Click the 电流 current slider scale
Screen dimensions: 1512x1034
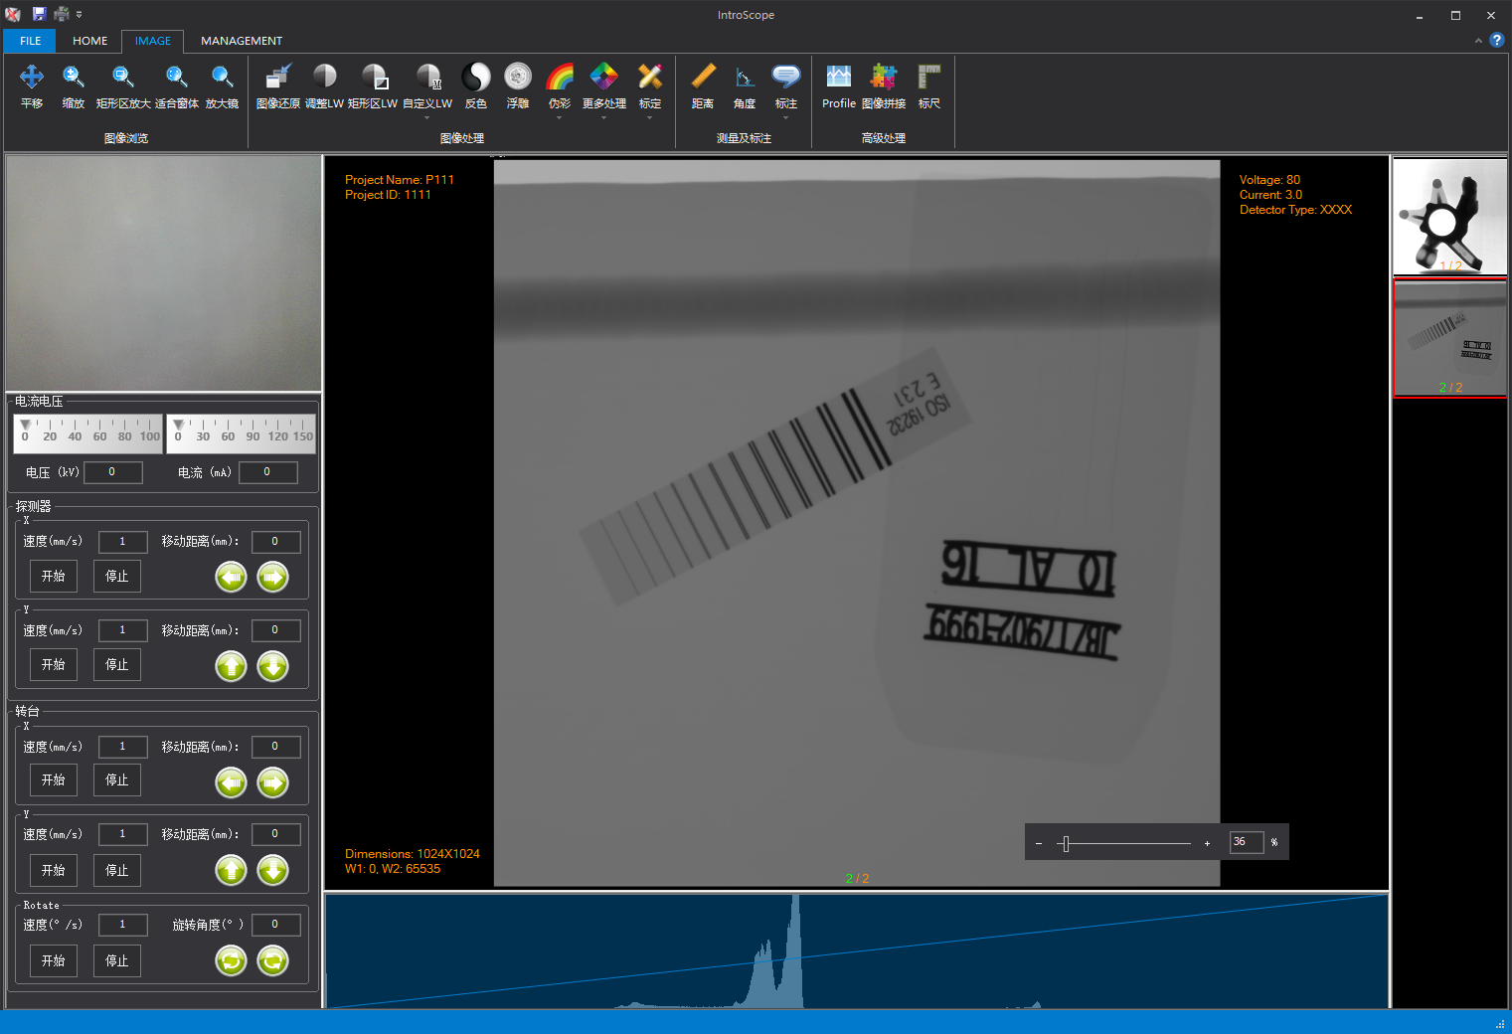(242, 433)
